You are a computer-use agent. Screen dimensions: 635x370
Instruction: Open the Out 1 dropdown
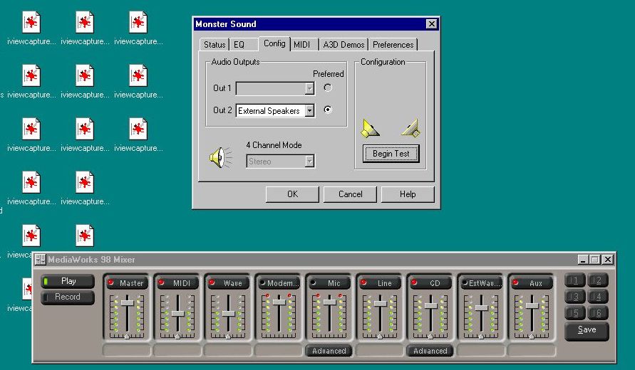tap(310, 88)
